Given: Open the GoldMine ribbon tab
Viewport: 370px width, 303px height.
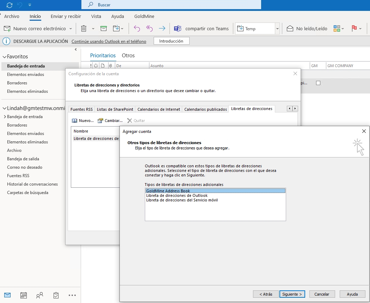Looking at the screenshot, I should [144, 16].
